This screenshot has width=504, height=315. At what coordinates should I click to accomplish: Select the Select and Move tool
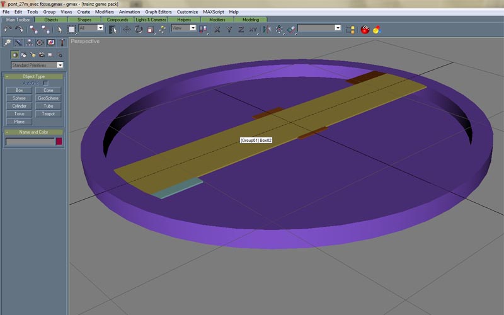[127, 29]
